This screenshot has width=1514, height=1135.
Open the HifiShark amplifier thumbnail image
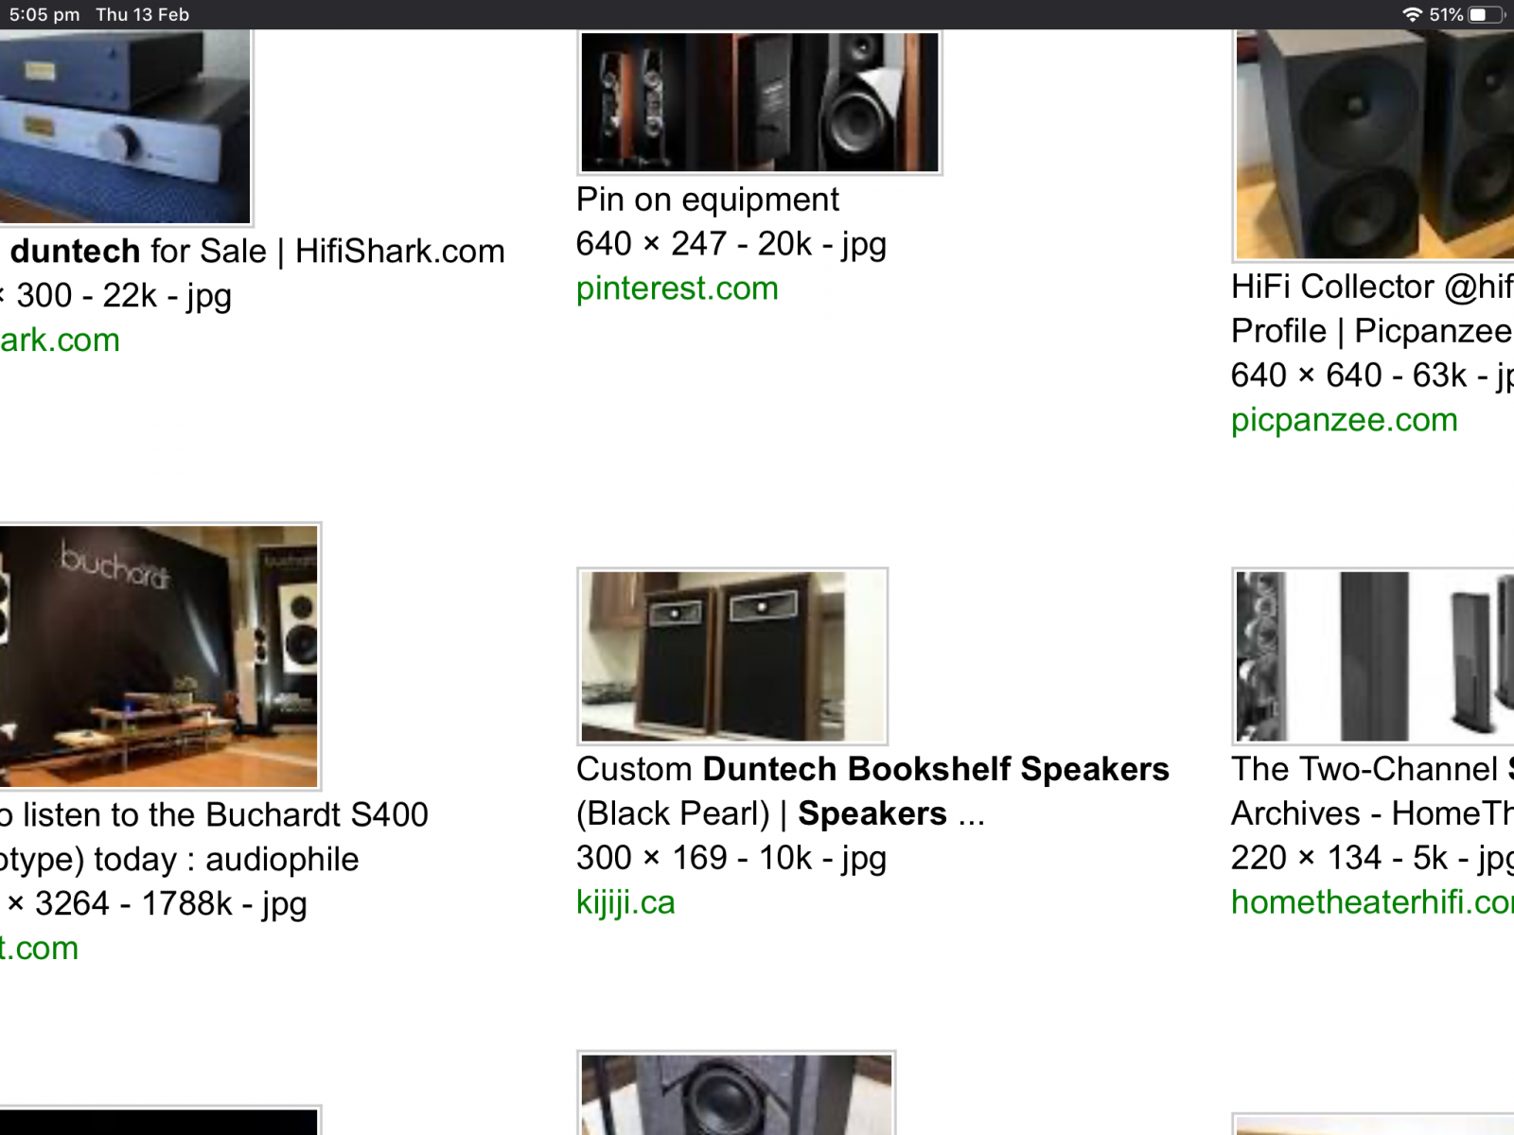point(125,128)
